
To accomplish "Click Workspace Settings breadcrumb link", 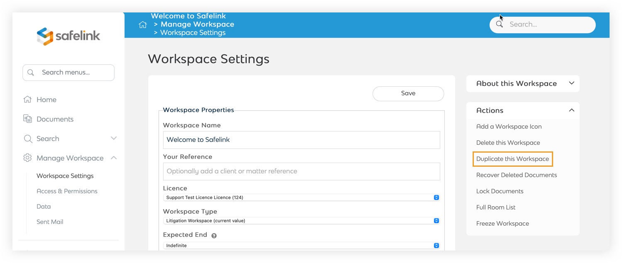I will [193, 33].
